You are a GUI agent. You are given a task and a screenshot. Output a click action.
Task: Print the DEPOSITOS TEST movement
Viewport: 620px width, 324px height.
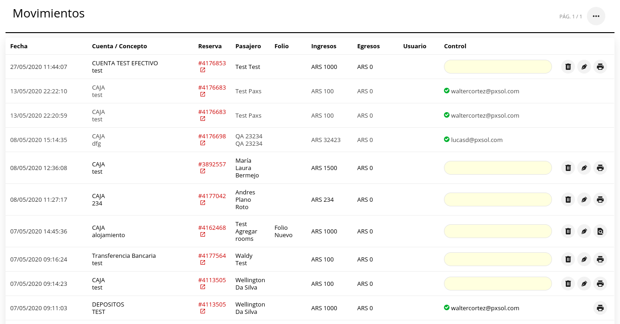tap(600, 308)
